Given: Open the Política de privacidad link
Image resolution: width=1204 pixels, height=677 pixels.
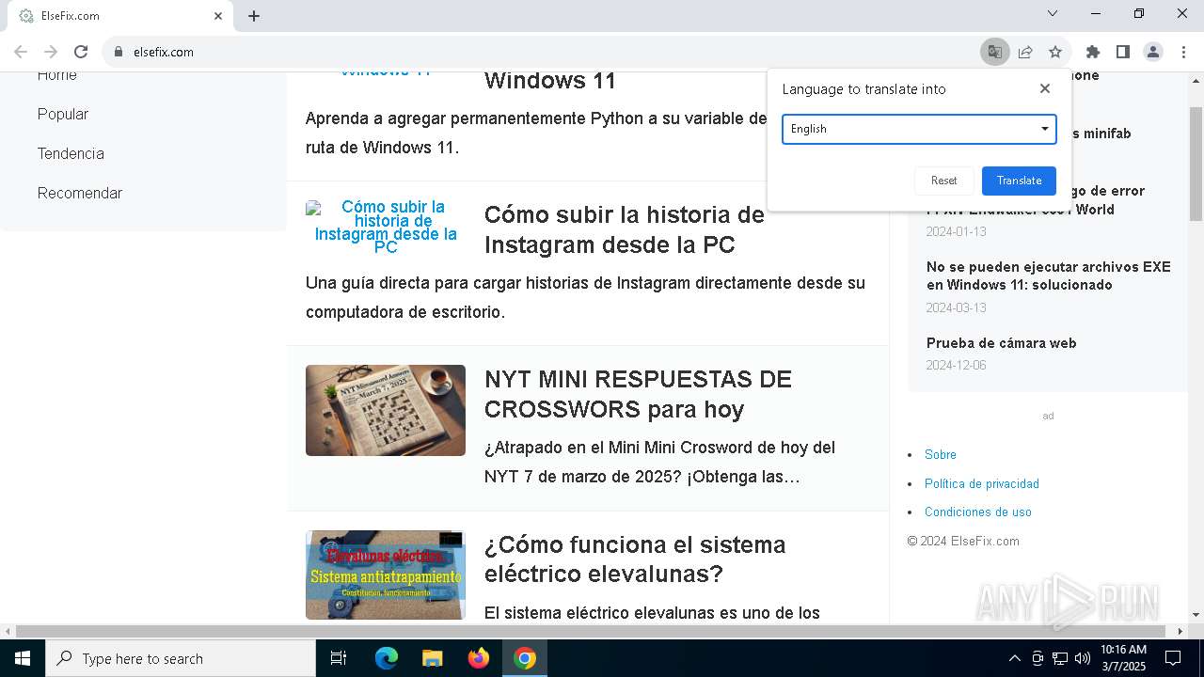Looking at the screenshot, I should coord(981,483).
